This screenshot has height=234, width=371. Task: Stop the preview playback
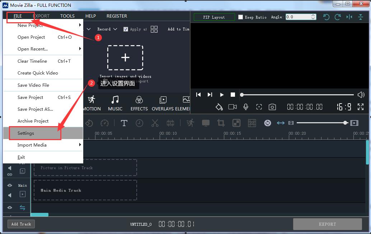(x=233, y=95)
